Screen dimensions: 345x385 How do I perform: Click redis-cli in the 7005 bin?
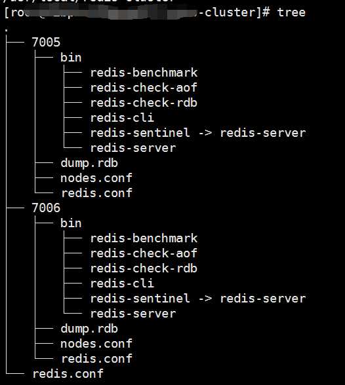click(x=122, y=118)
